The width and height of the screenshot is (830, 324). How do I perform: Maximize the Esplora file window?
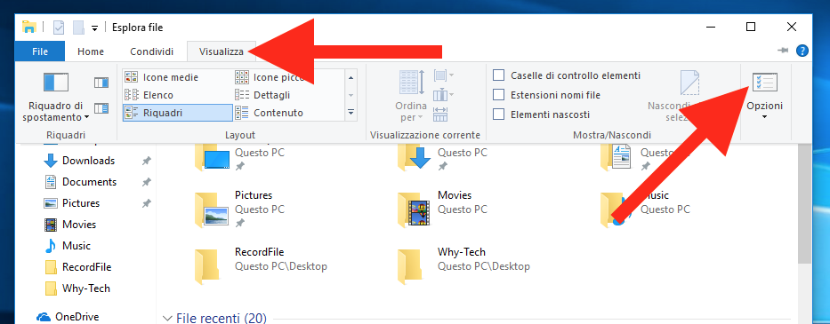point(751,27)
